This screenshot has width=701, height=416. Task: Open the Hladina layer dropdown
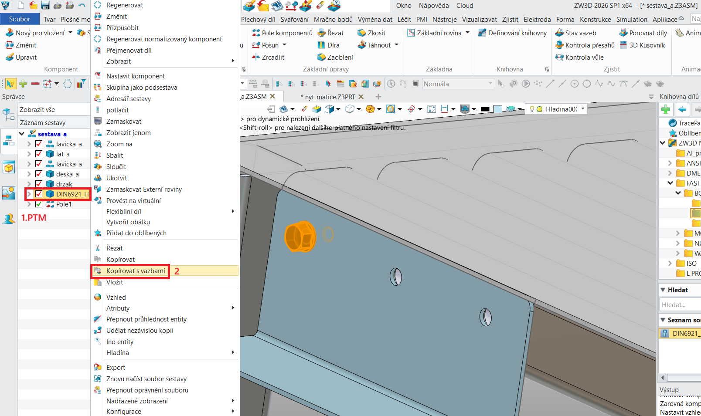[x=583, y=109]
